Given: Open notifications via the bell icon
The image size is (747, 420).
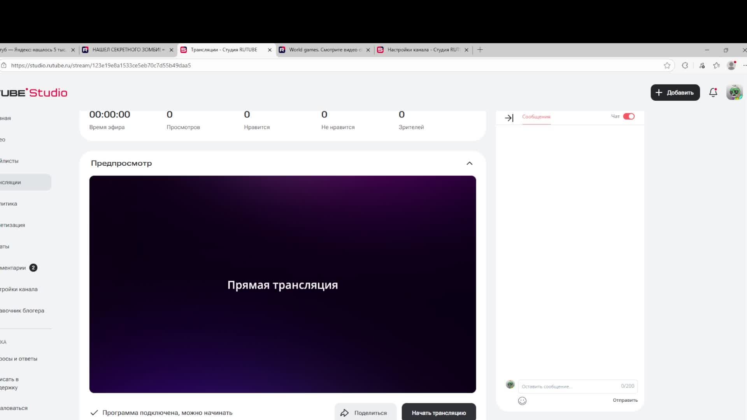Looking at the screenshot, I should click(x=713, y=93).
